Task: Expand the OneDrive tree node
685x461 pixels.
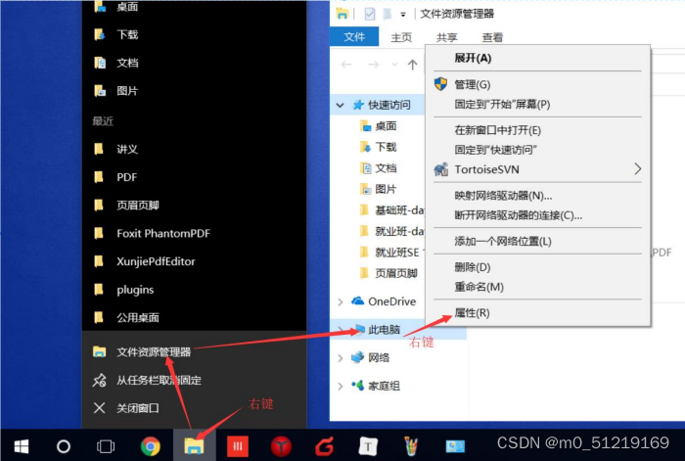Action: click(x=341, y=301)
